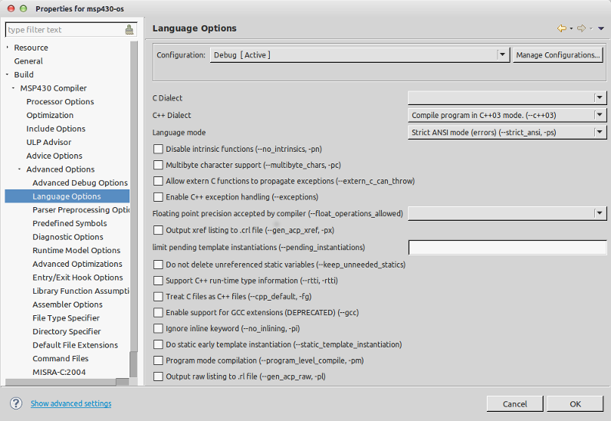Click the OK button
Image resolution: width=611 pixels, height=421 pixels.
click(575, 404)
